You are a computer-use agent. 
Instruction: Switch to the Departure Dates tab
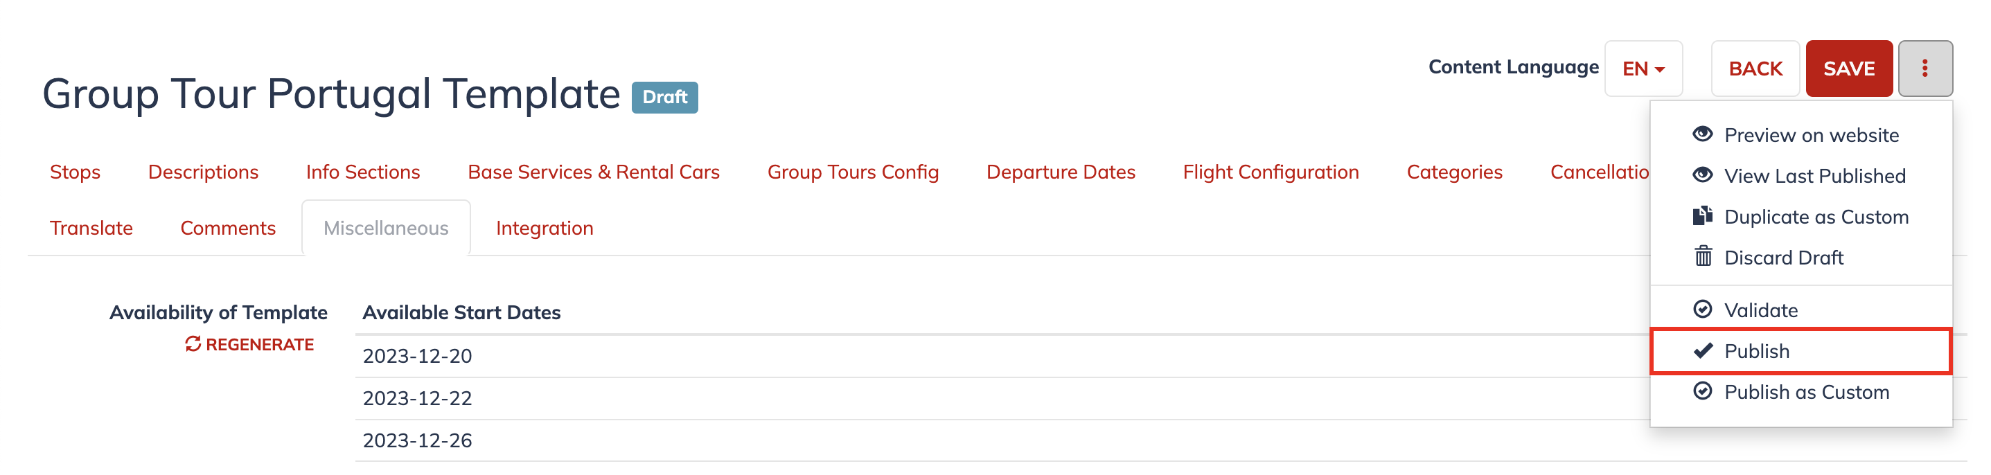tap(1061, 172)
